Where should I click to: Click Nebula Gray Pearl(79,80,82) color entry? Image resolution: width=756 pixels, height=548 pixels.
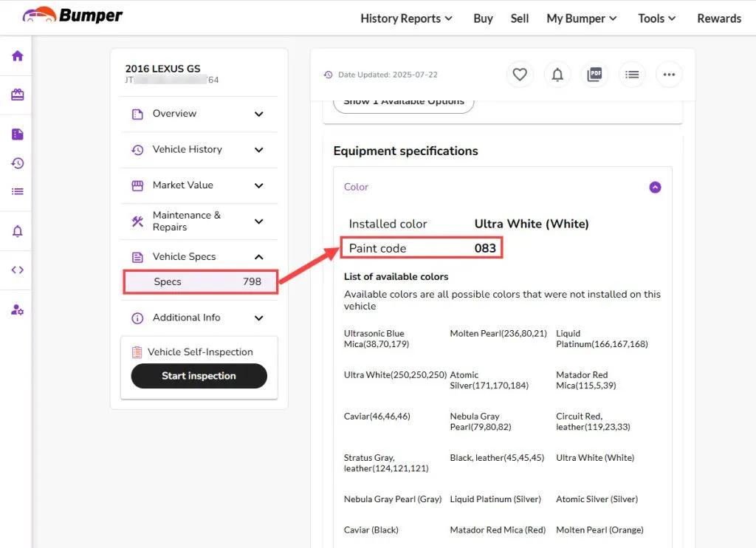pyautogui.click(x=481, y=422)
